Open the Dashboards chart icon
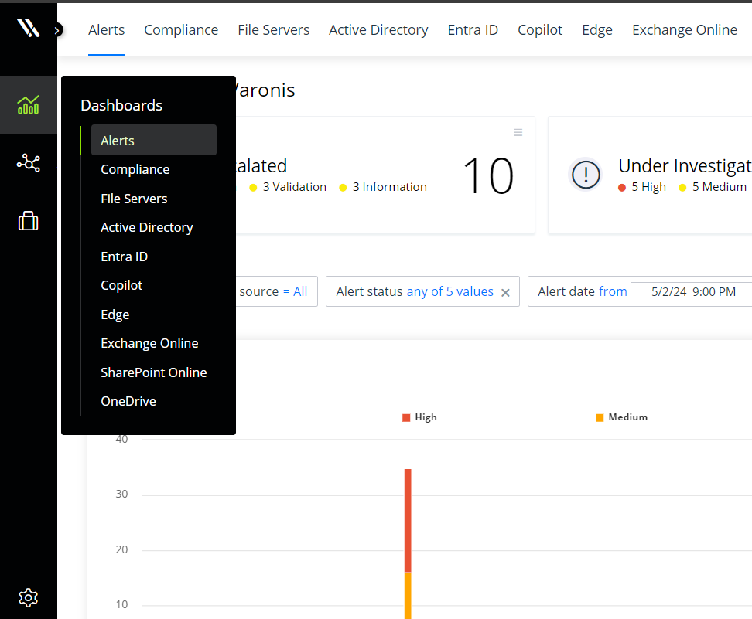752x619 pixels. [28, 104]
